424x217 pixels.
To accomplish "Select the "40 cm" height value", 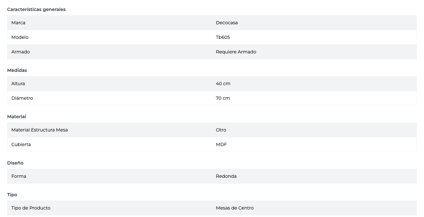I will point(223,84).
